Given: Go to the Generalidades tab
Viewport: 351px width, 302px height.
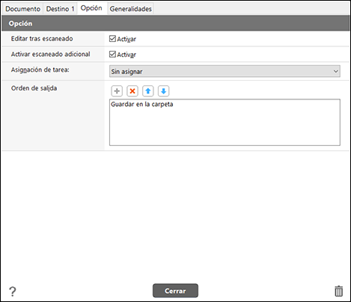Looking at the screenshot, I should coord(130,9).
